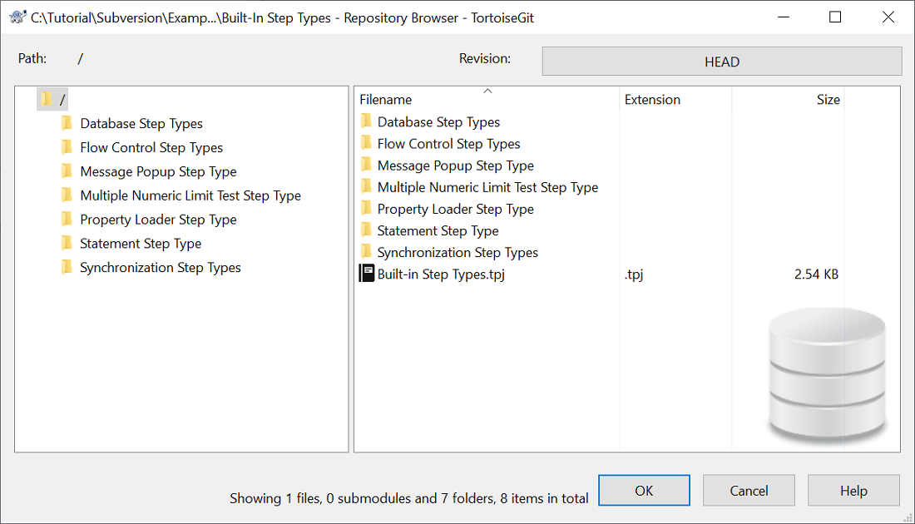Image resolution: width=915 pixels, height=524 pixels.
Task: Select Flow Control Step Types in folder tree
Action: pos(151,147)
